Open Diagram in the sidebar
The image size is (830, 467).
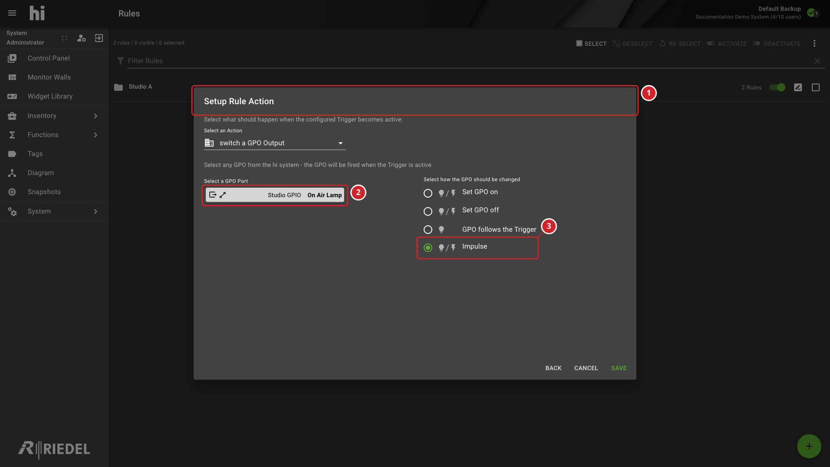(x=54, y=173)
